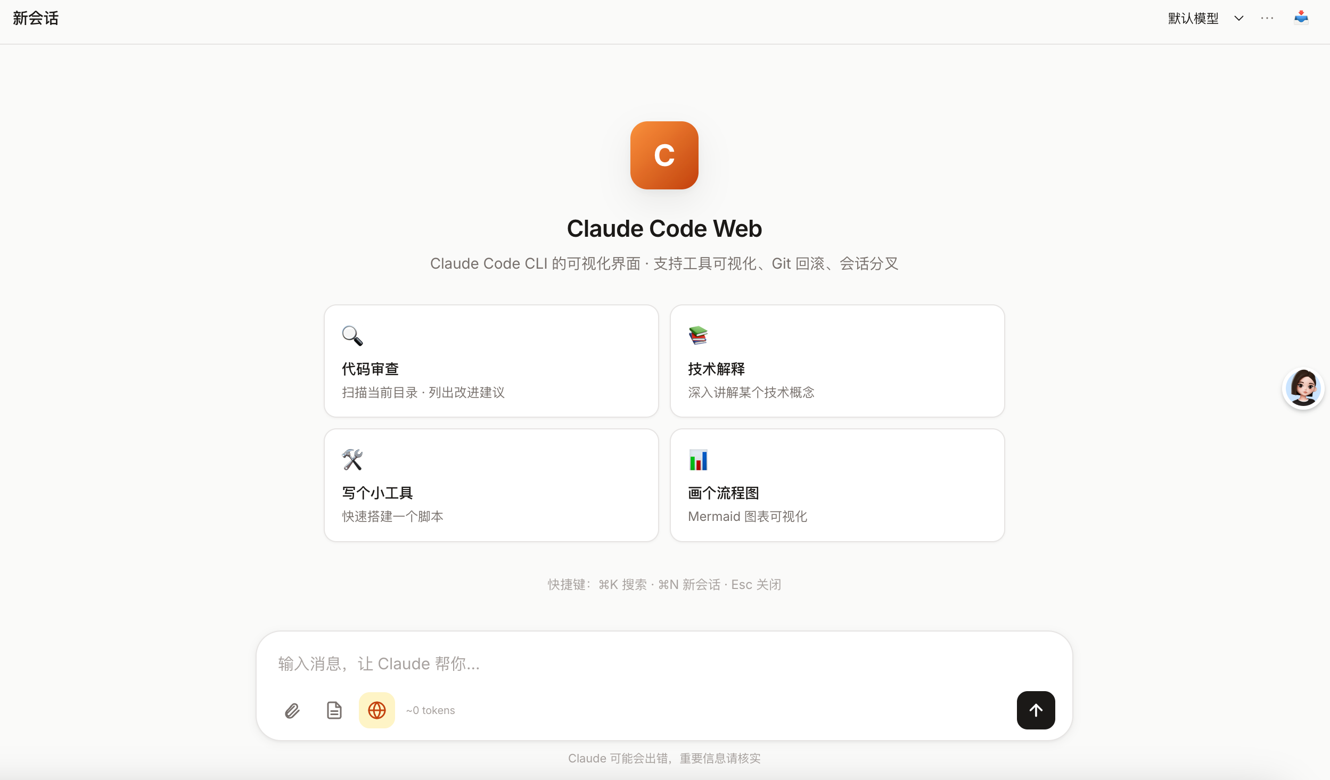Select the 画个流程图 card

(x=837, y=485)
